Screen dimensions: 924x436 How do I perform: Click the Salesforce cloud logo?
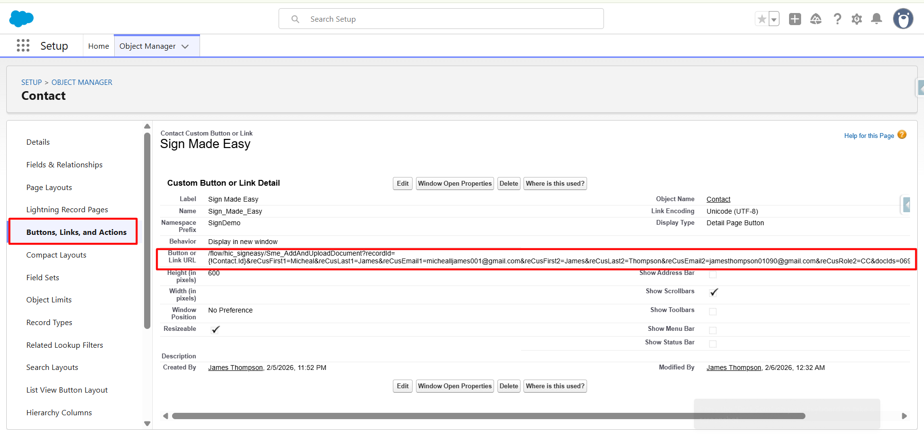click(x=21, y=19)
